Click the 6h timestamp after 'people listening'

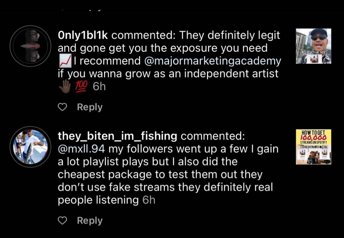point(149,200)
